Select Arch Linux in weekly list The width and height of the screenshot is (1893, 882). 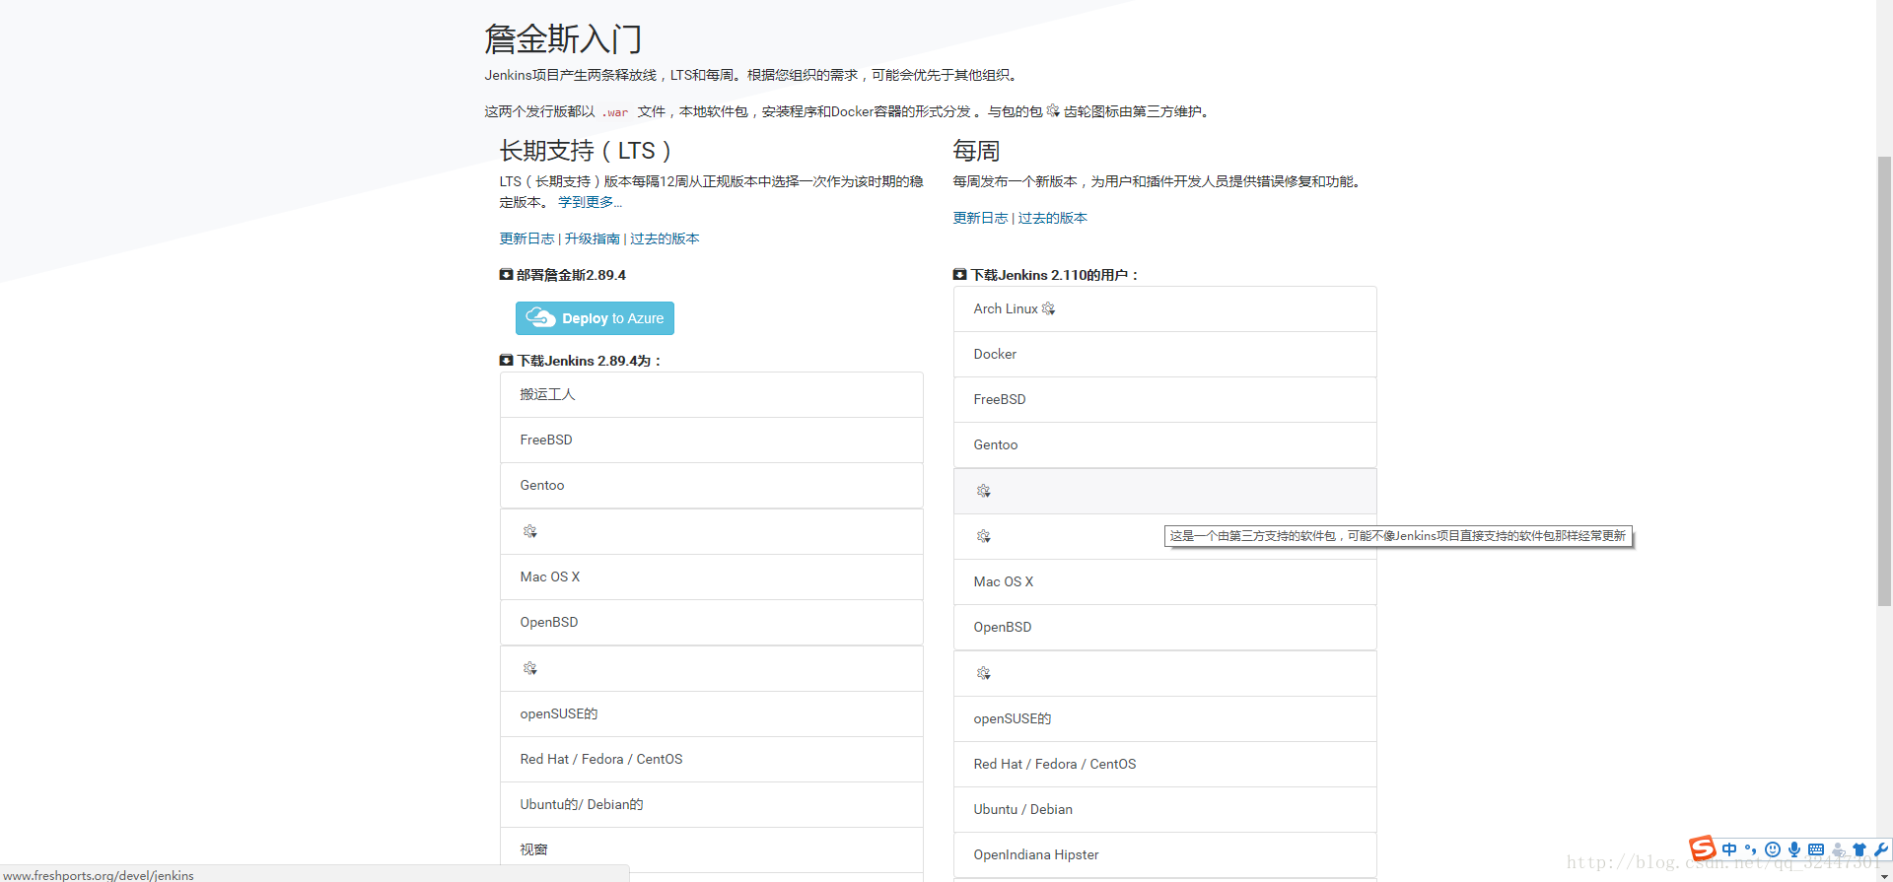coord(1164,308)
